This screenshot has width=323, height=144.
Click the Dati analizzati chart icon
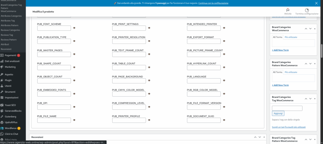click(2, 61)
